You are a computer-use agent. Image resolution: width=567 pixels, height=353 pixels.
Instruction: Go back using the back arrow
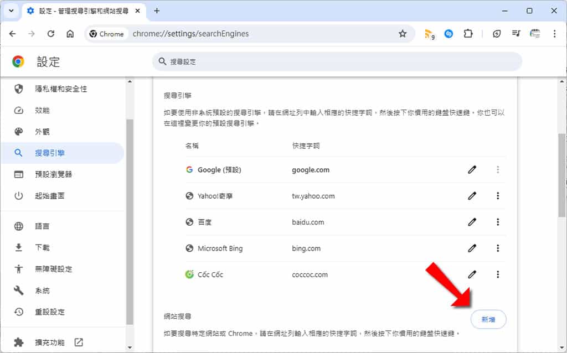tap(13, 34)
